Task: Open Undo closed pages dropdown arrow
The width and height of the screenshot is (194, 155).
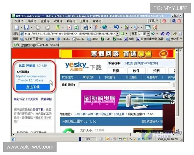Action: click(122, 27)
